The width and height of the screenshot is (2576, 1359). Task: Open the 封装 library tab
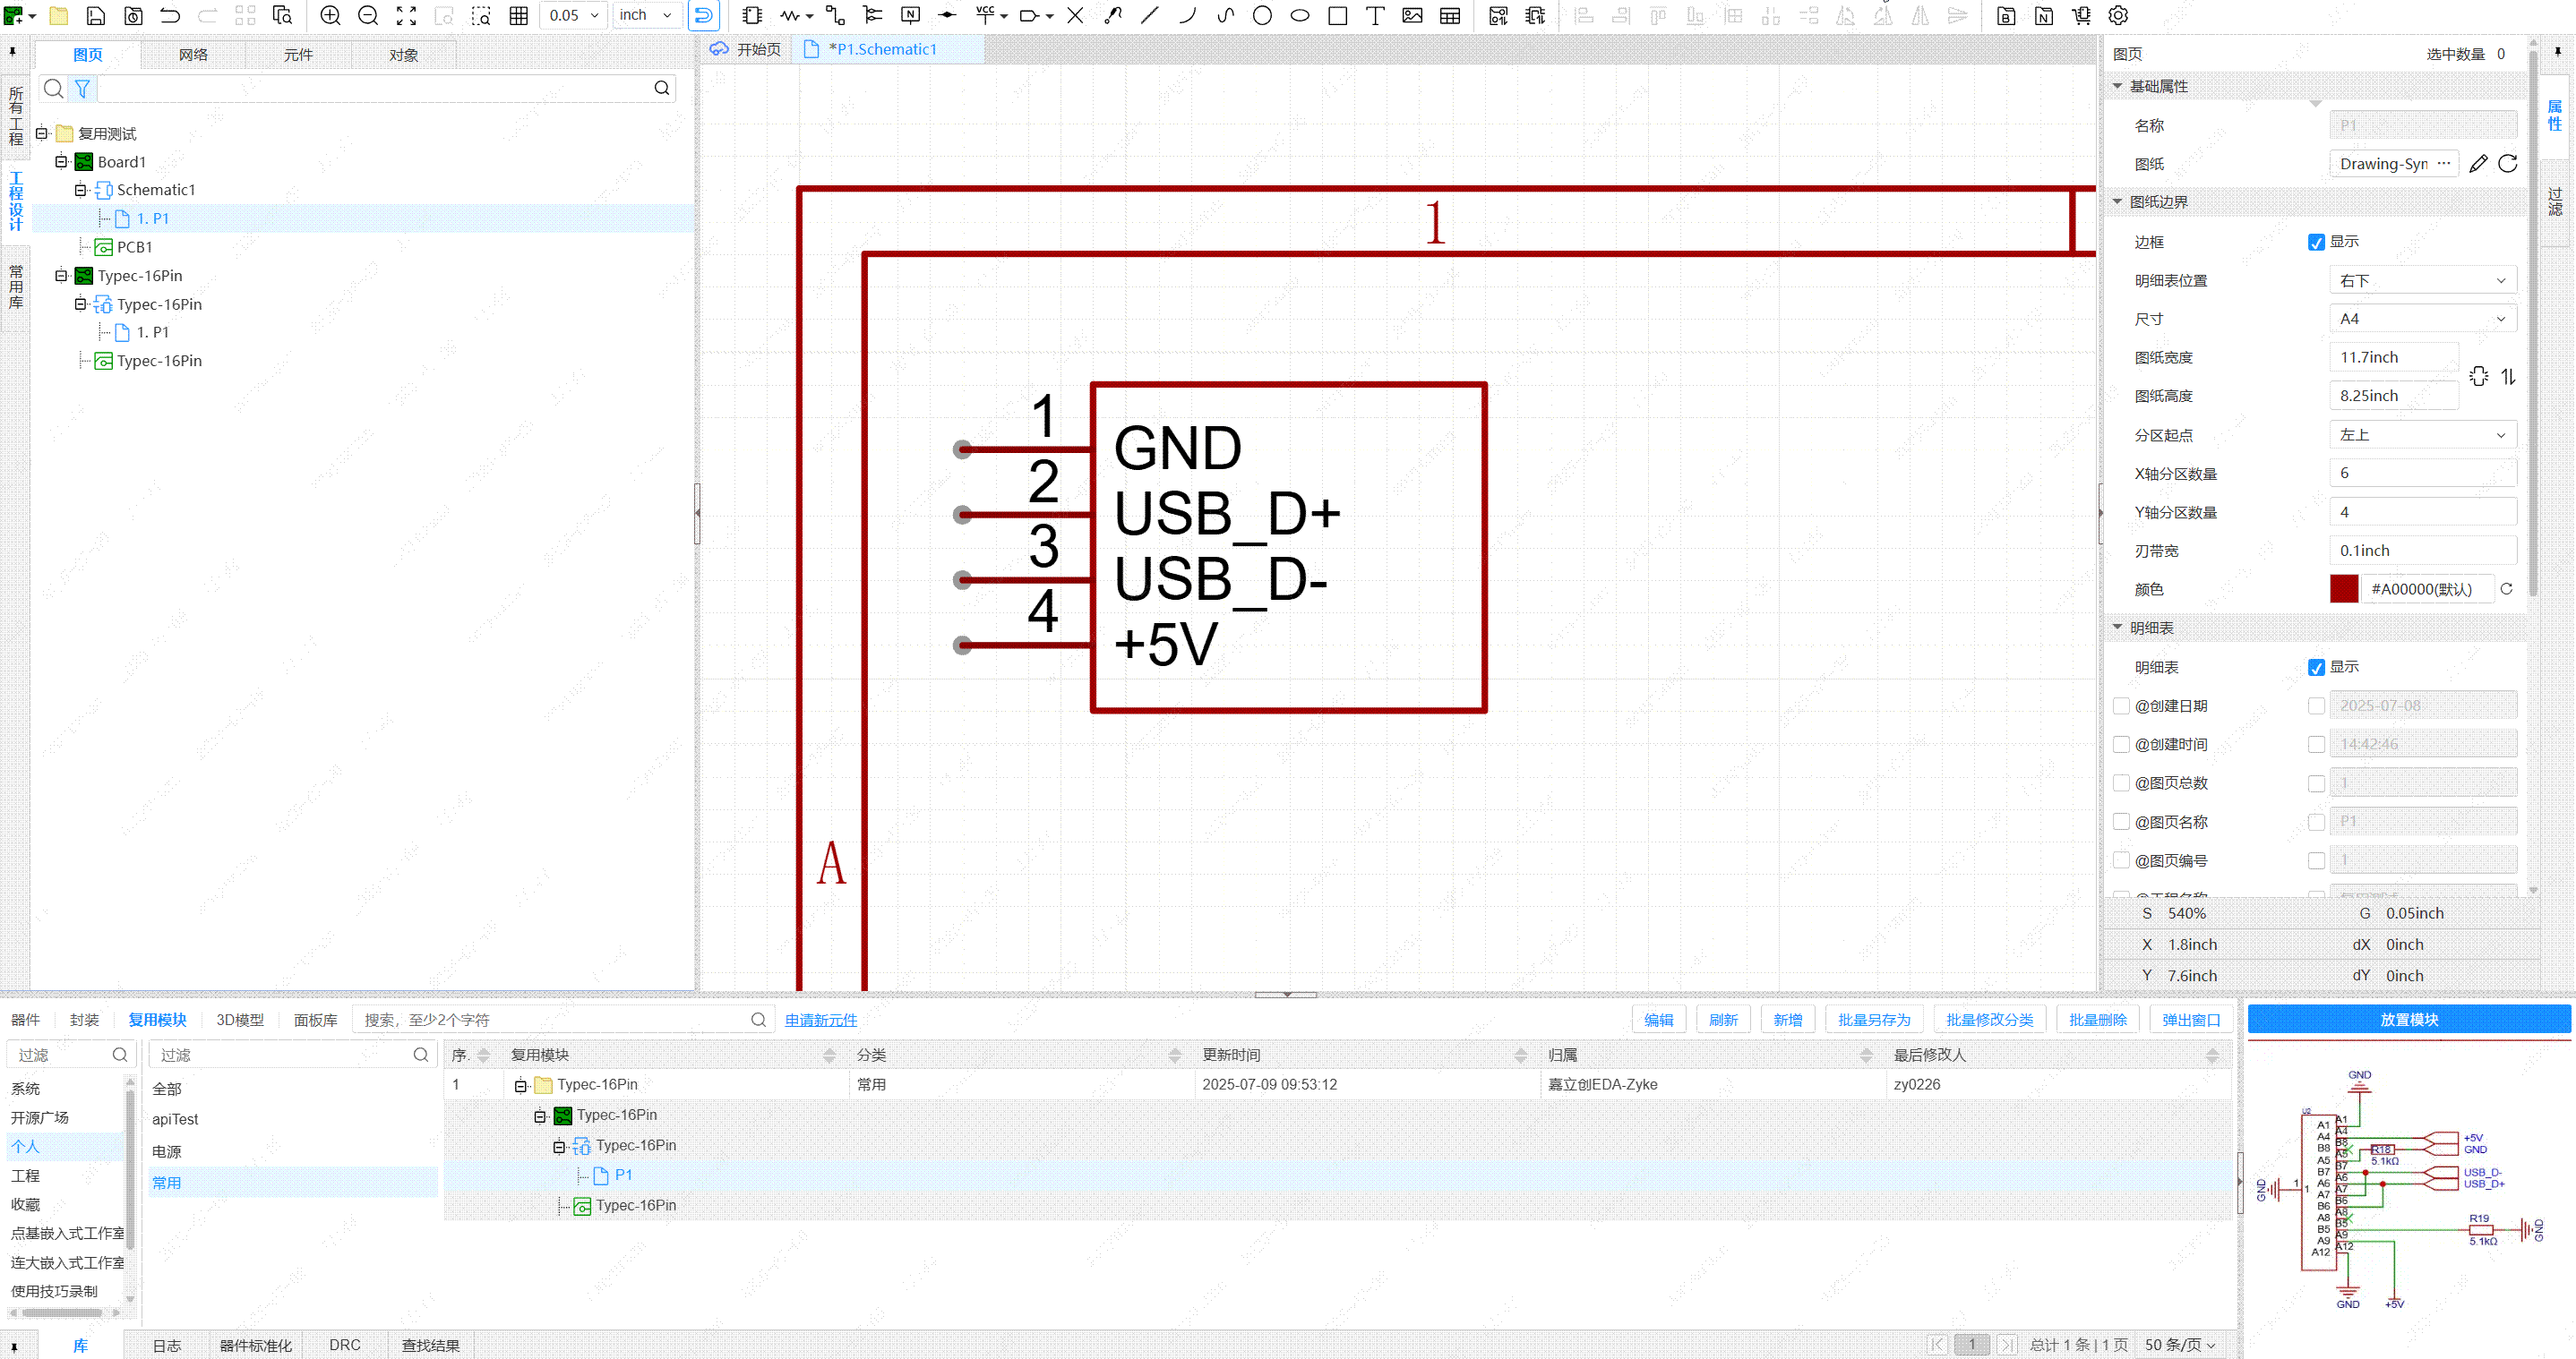[84, 1019]
